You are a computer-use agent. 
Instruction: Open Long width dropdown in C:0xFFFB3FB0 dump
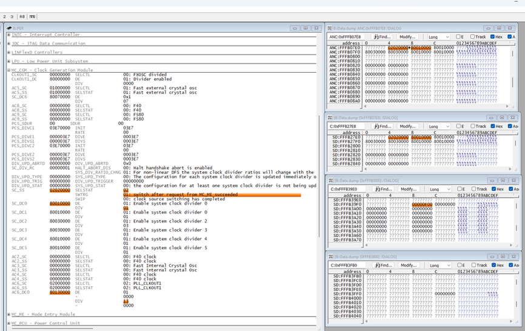coord(440,265)
